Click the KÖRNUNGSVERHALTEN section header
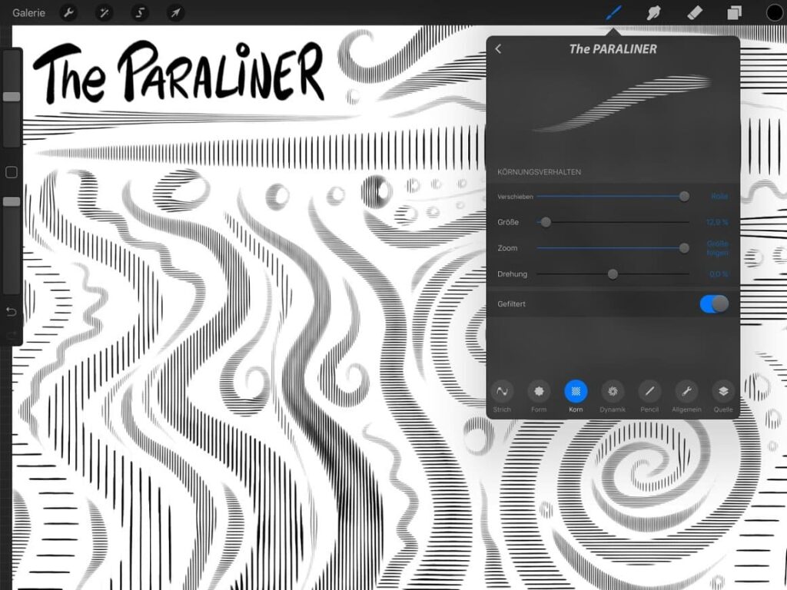787x590 pixels. pyautogui.click(x=539, y=172)
